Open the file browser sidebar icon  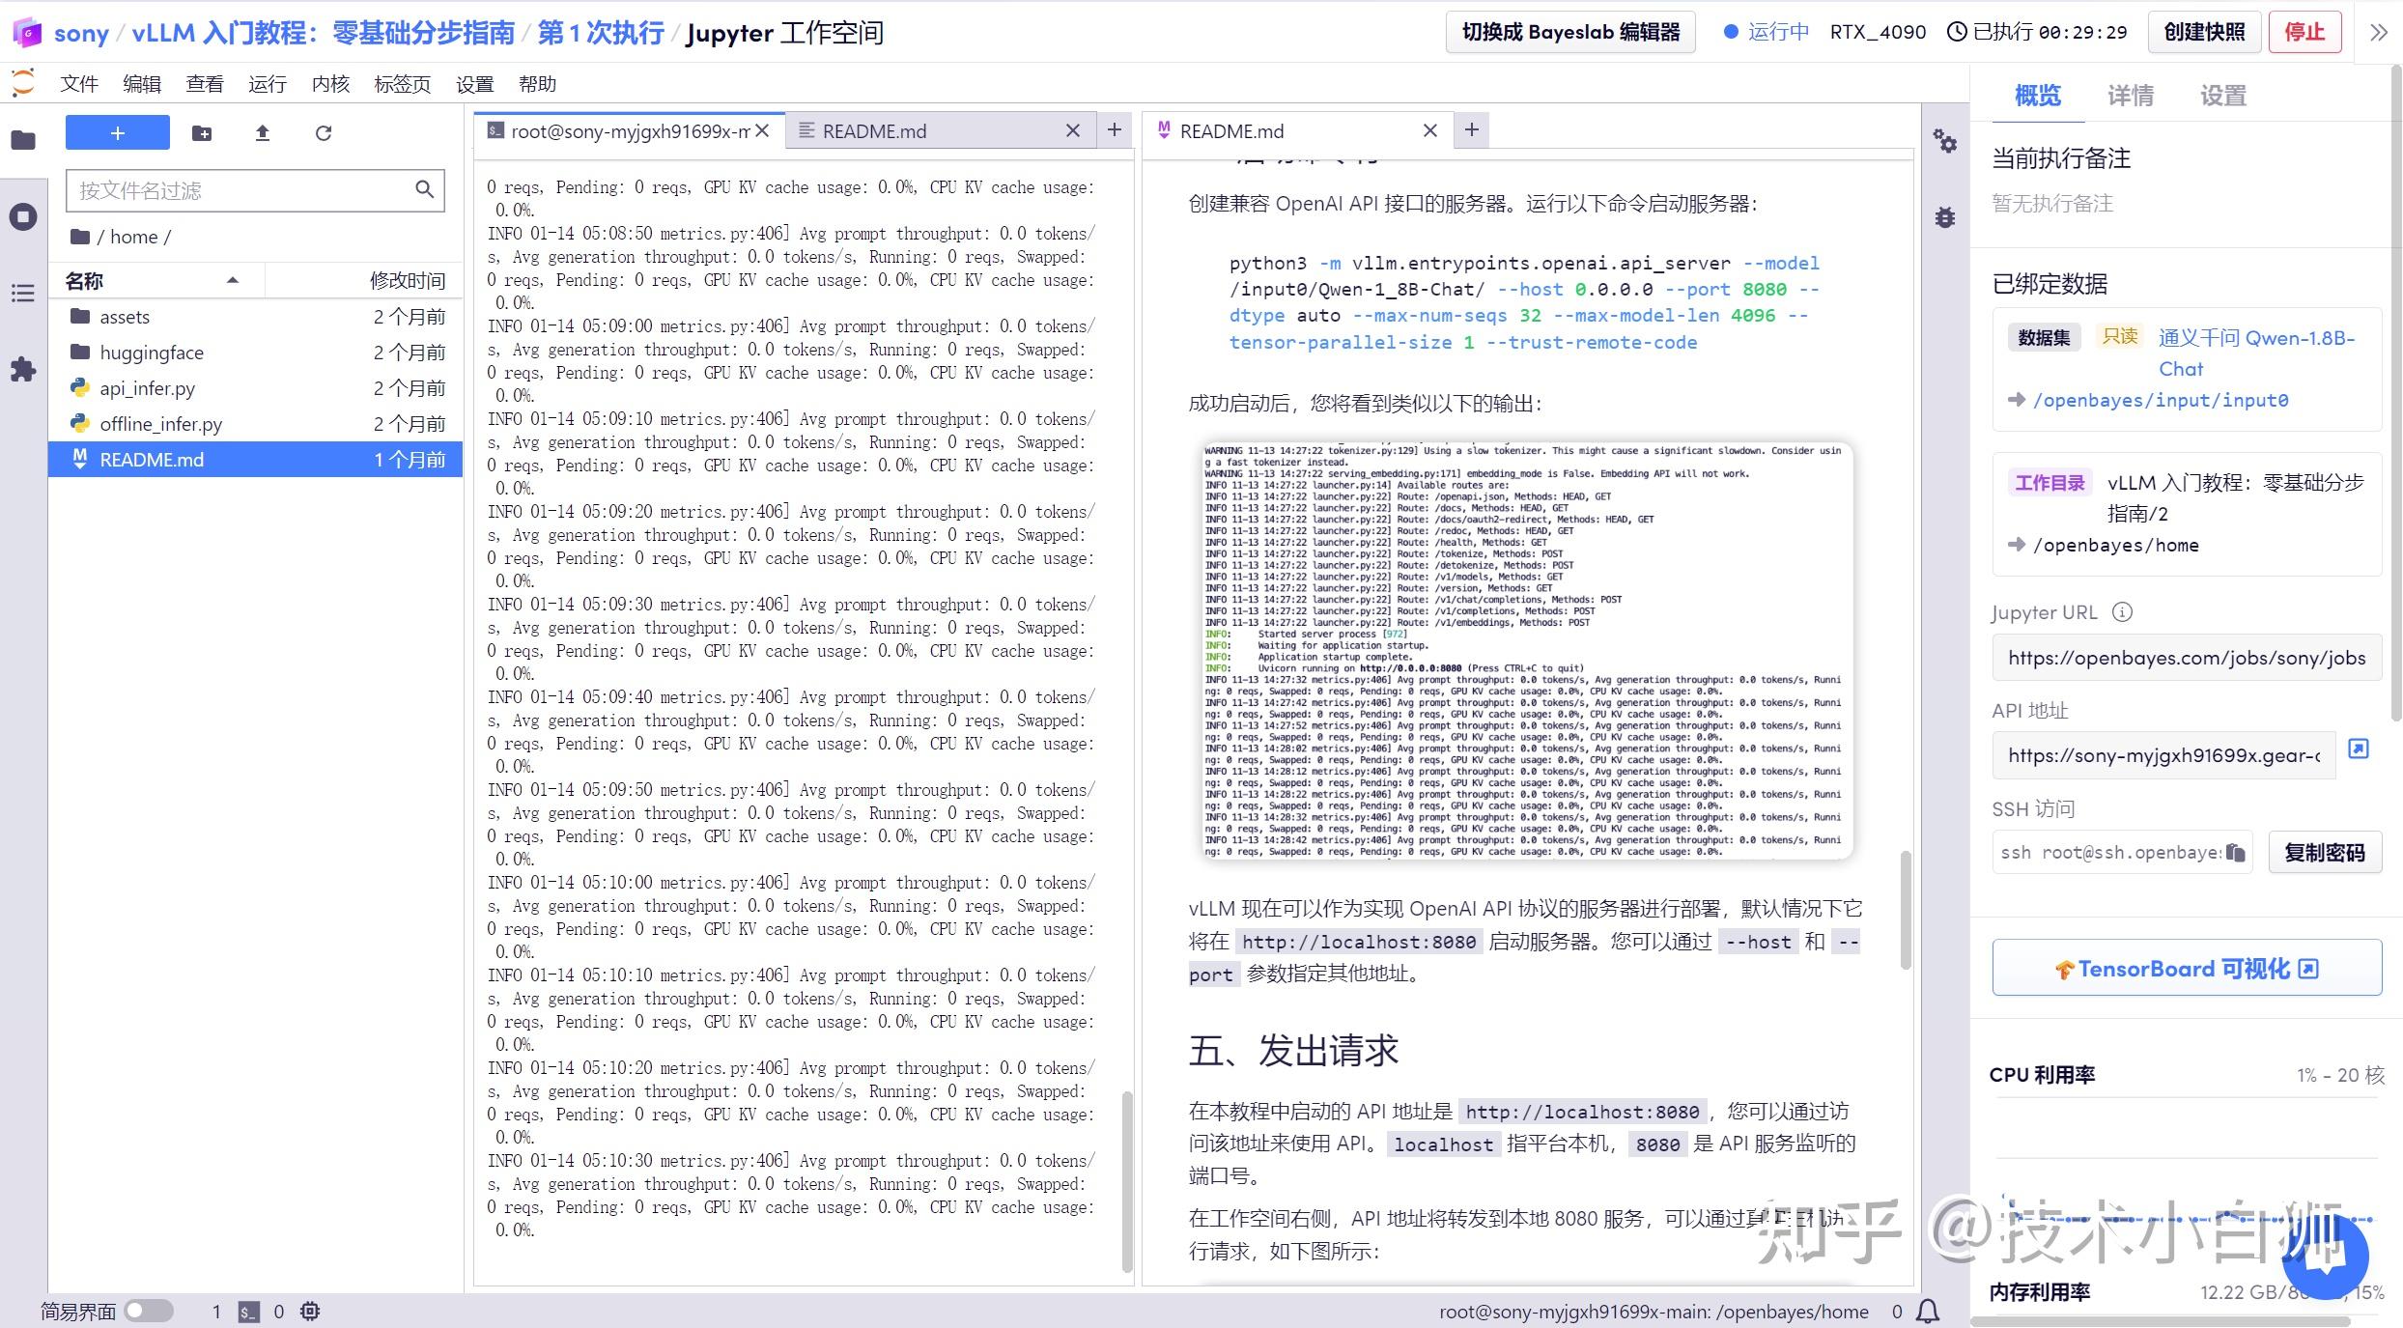(x=23, y=140)
